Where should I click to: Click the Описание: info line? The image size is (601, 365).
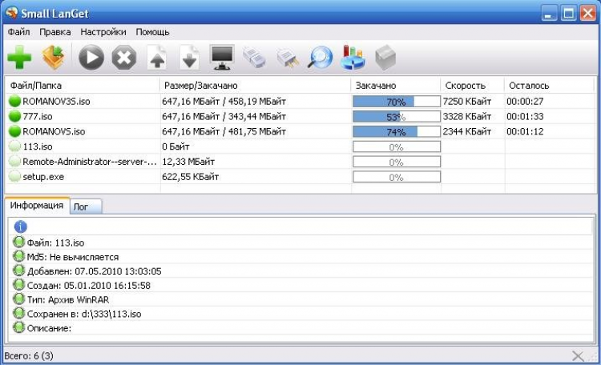tap(49, 329)
